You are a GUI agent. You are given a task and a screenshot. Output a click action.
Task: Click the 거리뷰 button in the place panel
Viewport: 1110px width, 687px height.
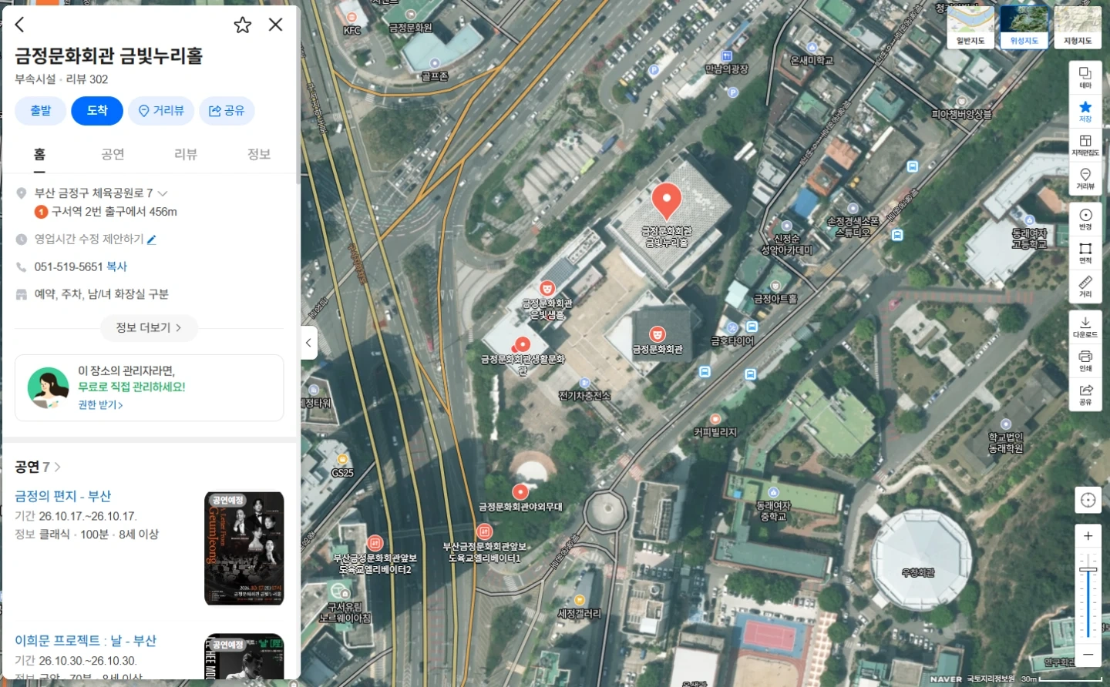[x=161, y=111]
